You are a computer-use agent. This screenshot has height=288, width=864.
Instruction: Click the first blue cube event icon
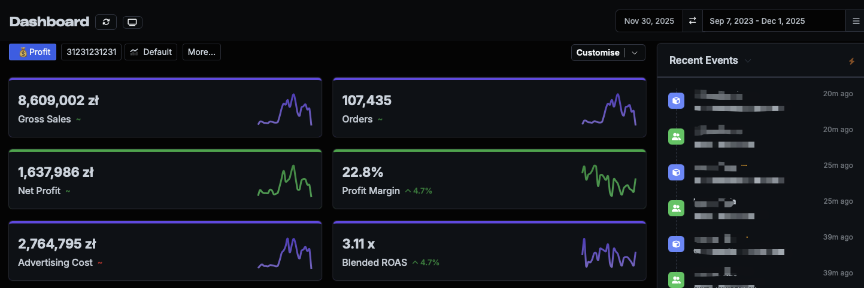click(676, 101)
